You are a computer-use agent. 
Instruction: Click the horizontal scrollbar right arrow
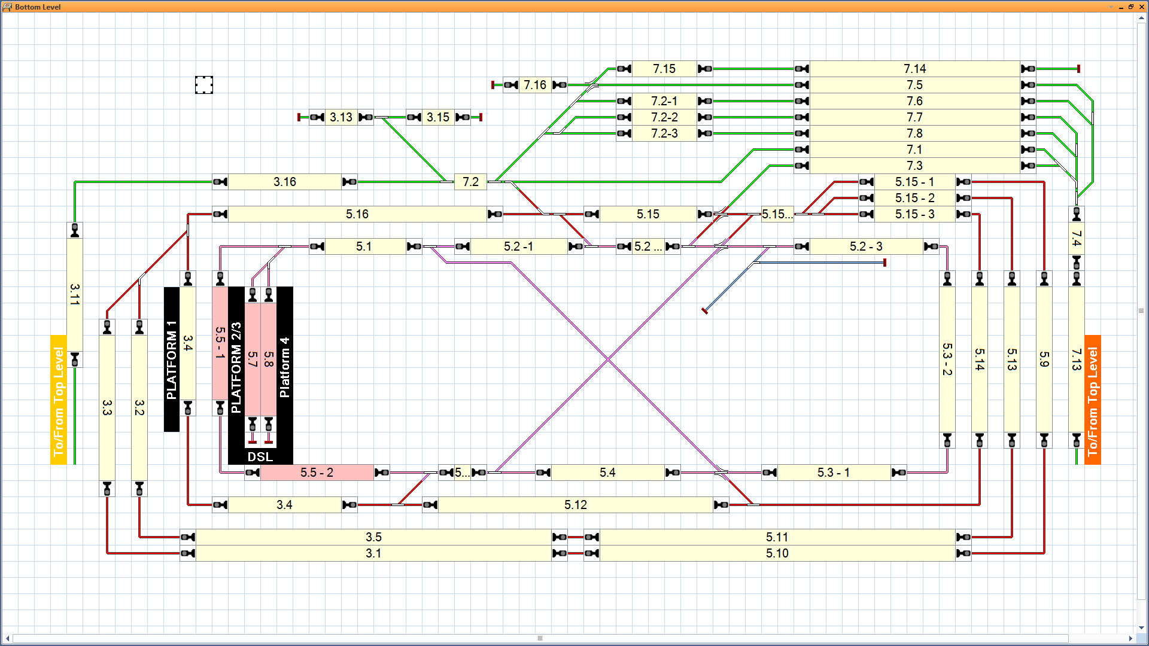click(1130, 638)
